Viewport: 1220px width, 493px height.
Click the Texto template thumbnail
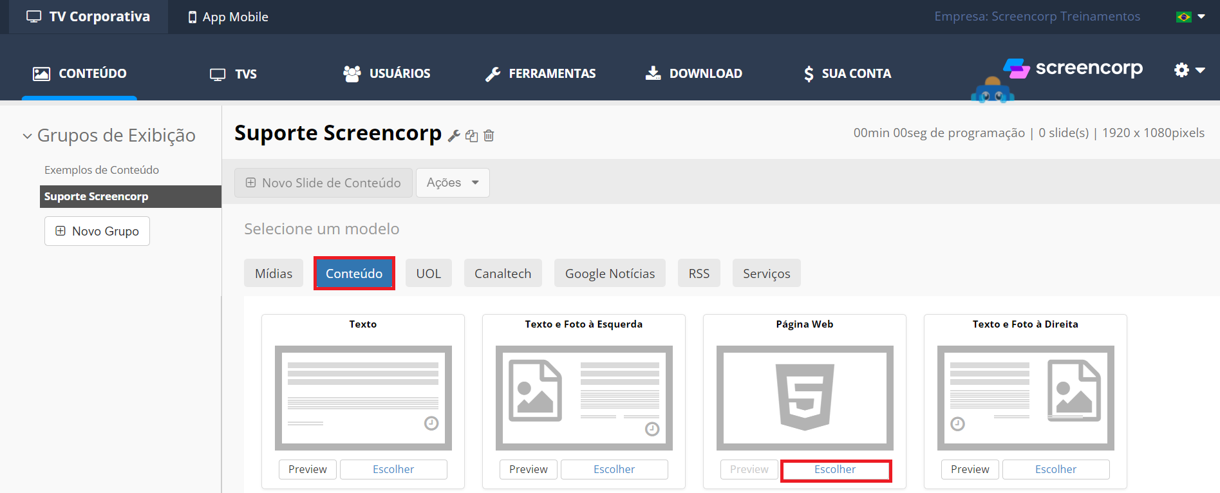click(x=363, y=398)
